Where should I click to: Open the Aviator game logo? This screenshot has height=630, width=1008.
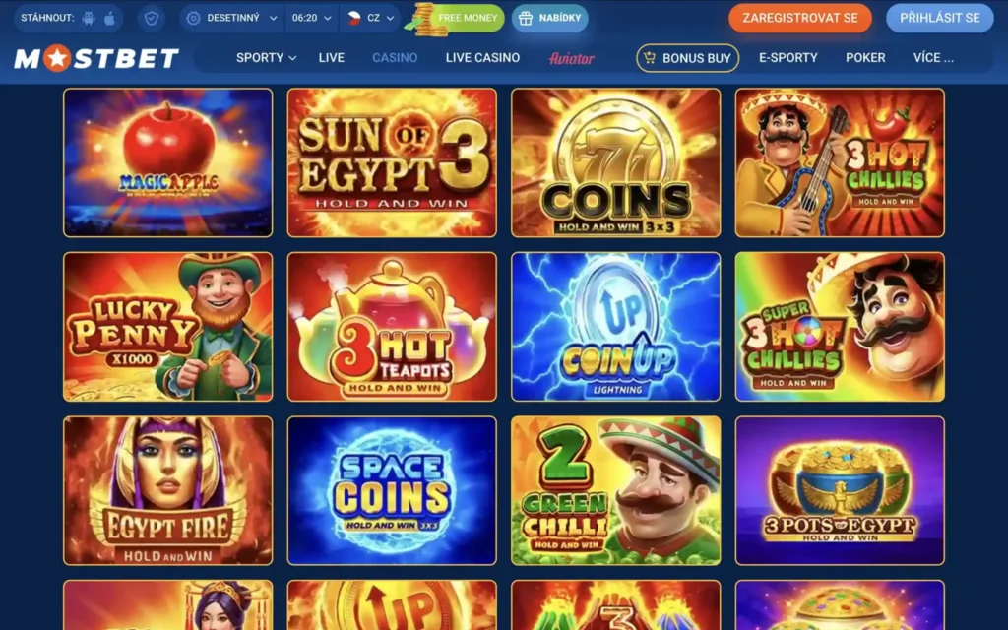point(571,58)
